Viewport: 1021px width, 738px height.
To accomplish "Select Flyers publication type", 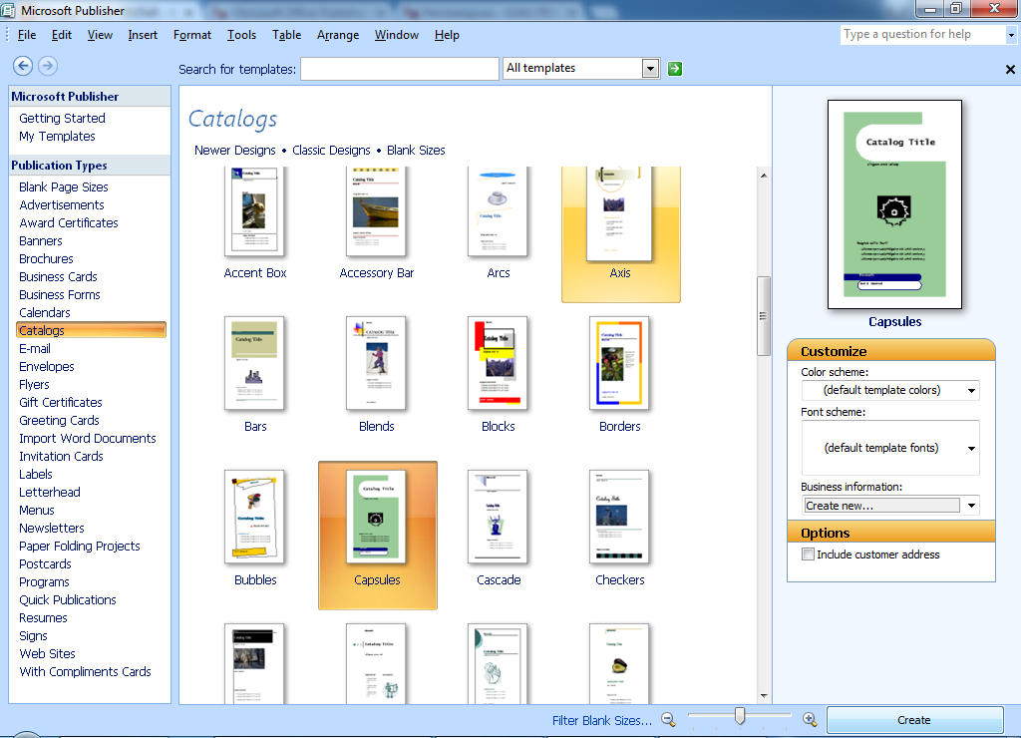I will coord(34,384).
